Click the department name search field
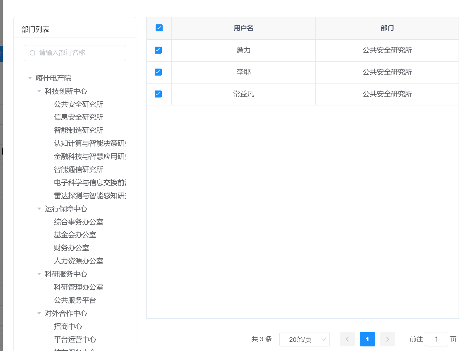Screen dimensions: 468x351 coord(79,53)
